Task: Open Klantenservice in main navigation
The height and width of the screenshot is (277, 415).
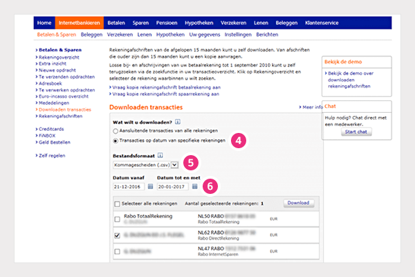Action: [322, 23]
